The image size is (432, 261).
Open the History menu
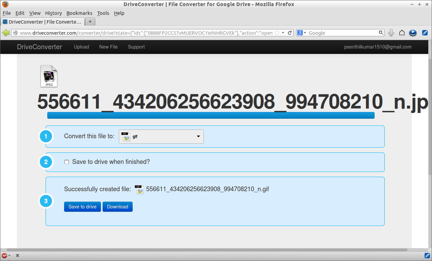pyautogui.click(x=53, y=13)
